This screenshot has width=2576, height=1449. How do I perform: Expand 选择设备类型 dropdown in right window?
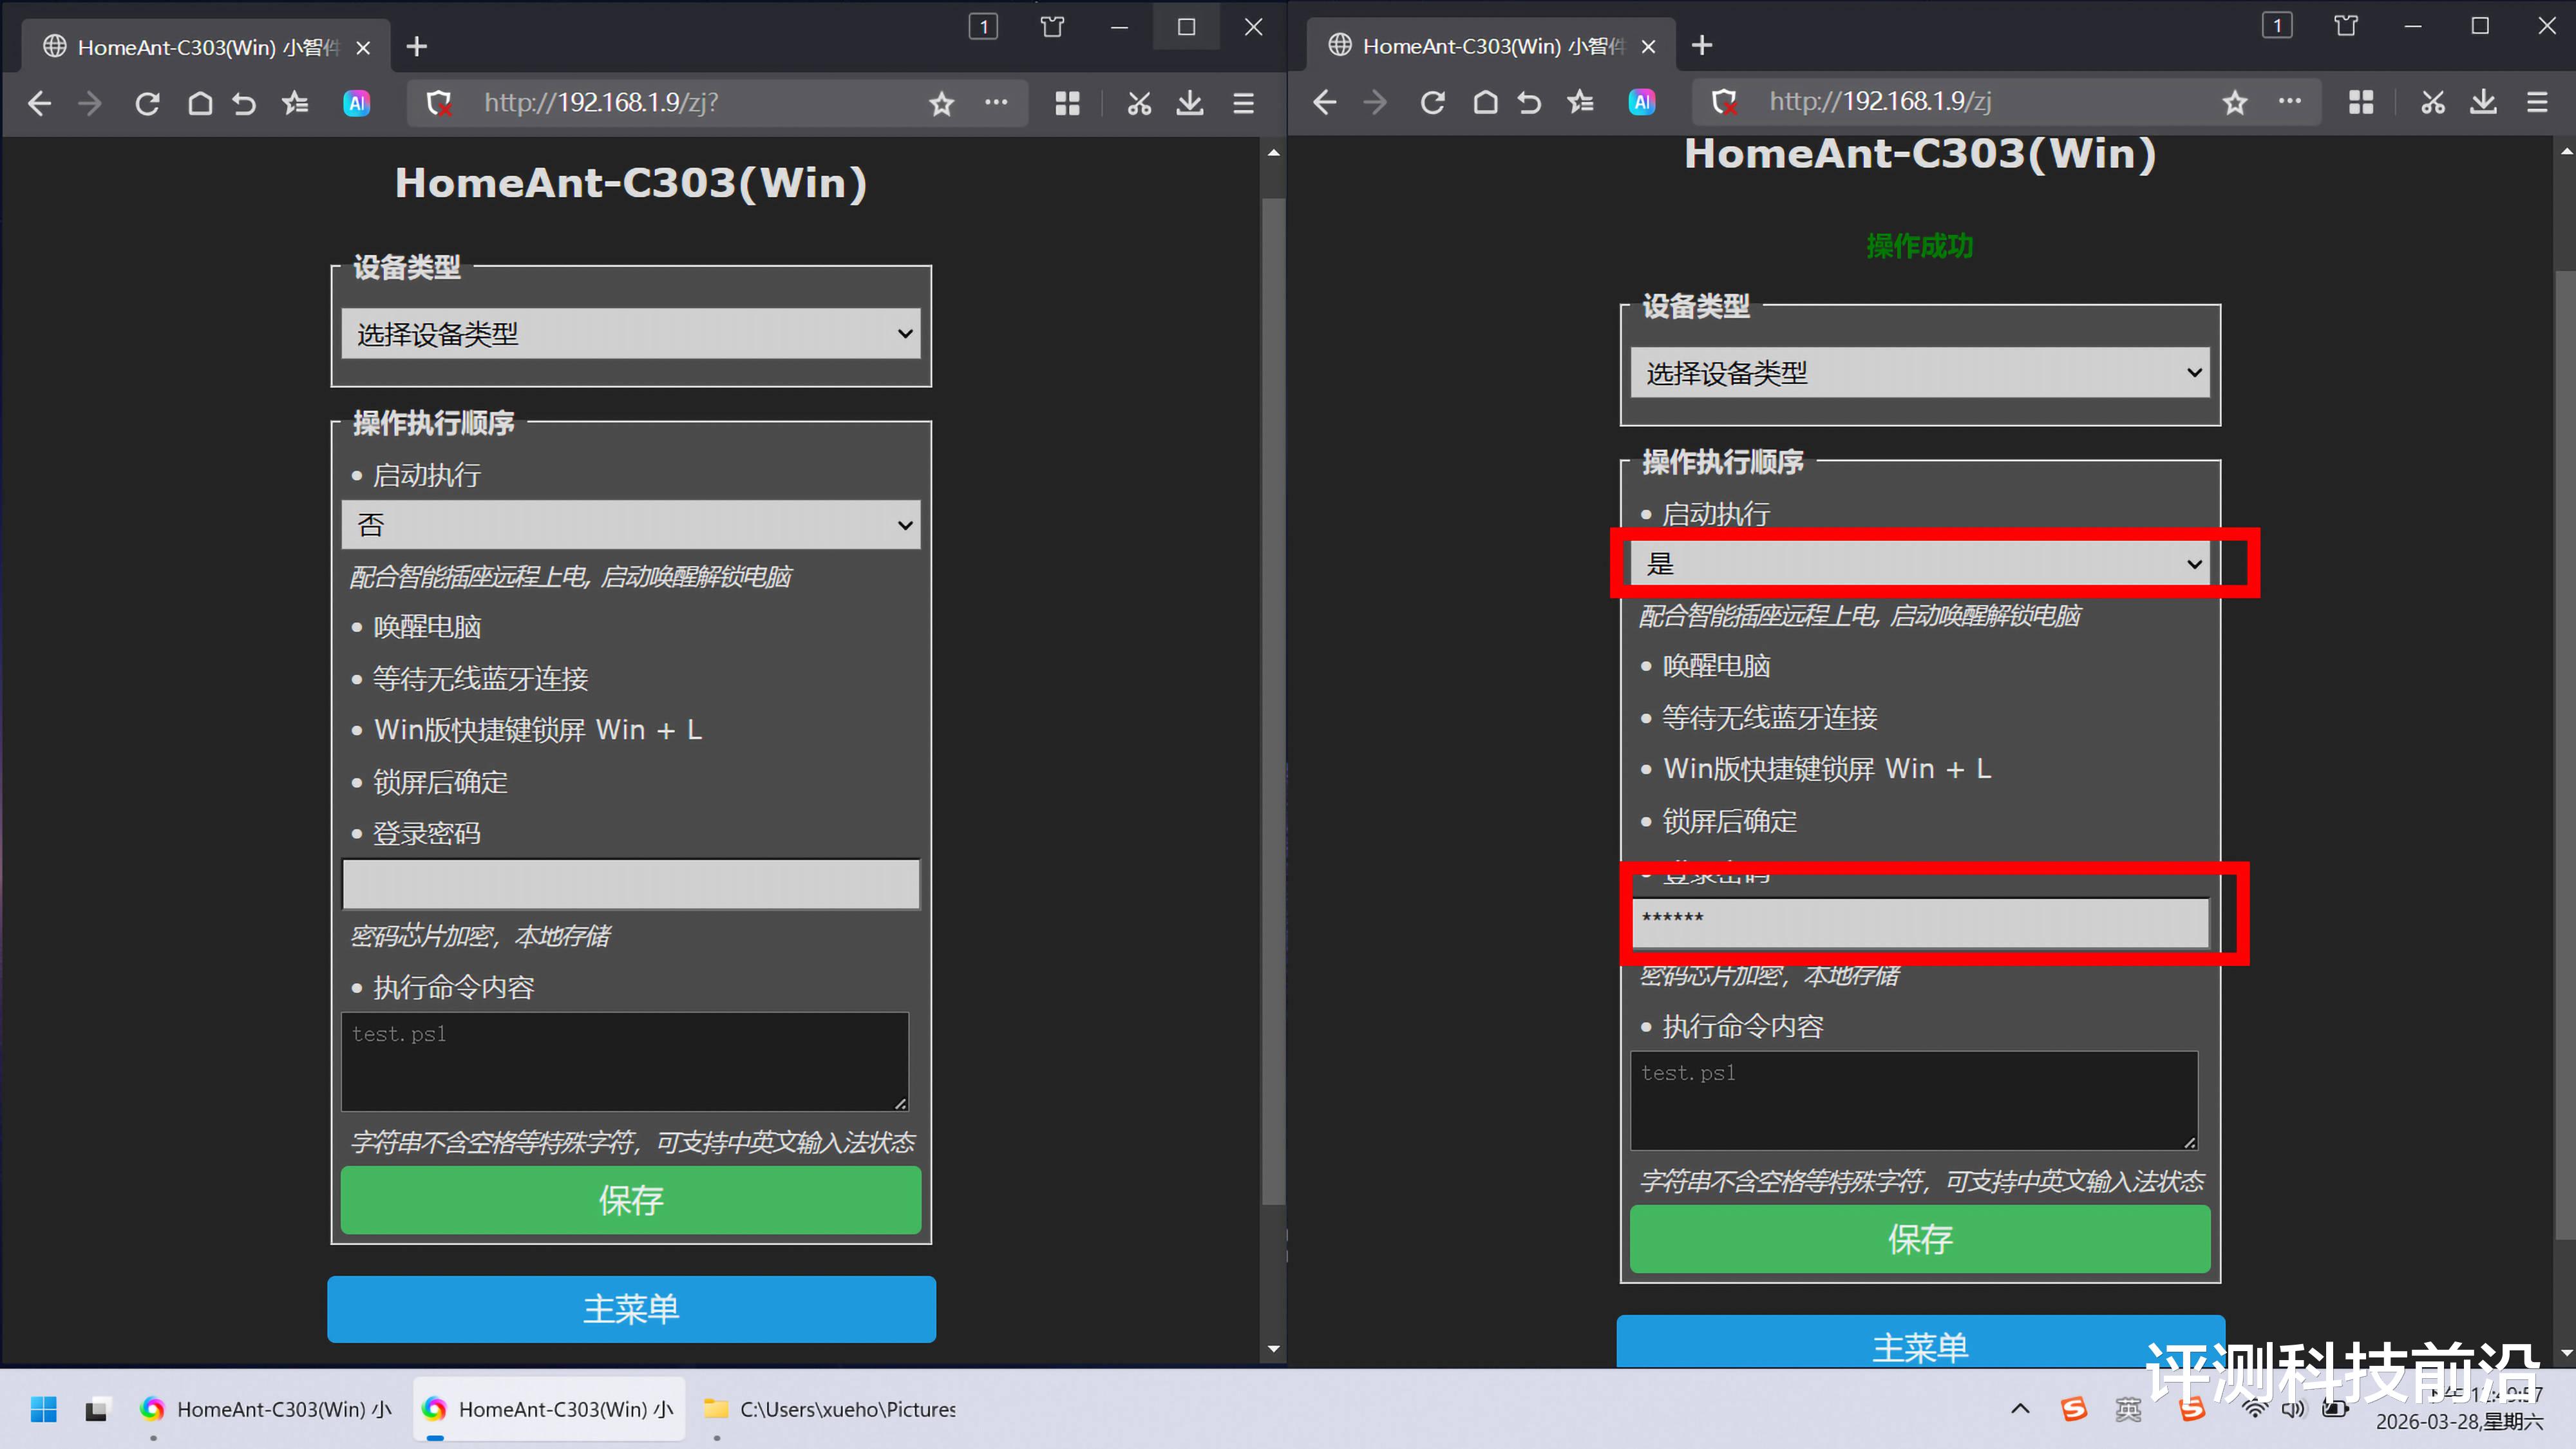[1919, 373]
